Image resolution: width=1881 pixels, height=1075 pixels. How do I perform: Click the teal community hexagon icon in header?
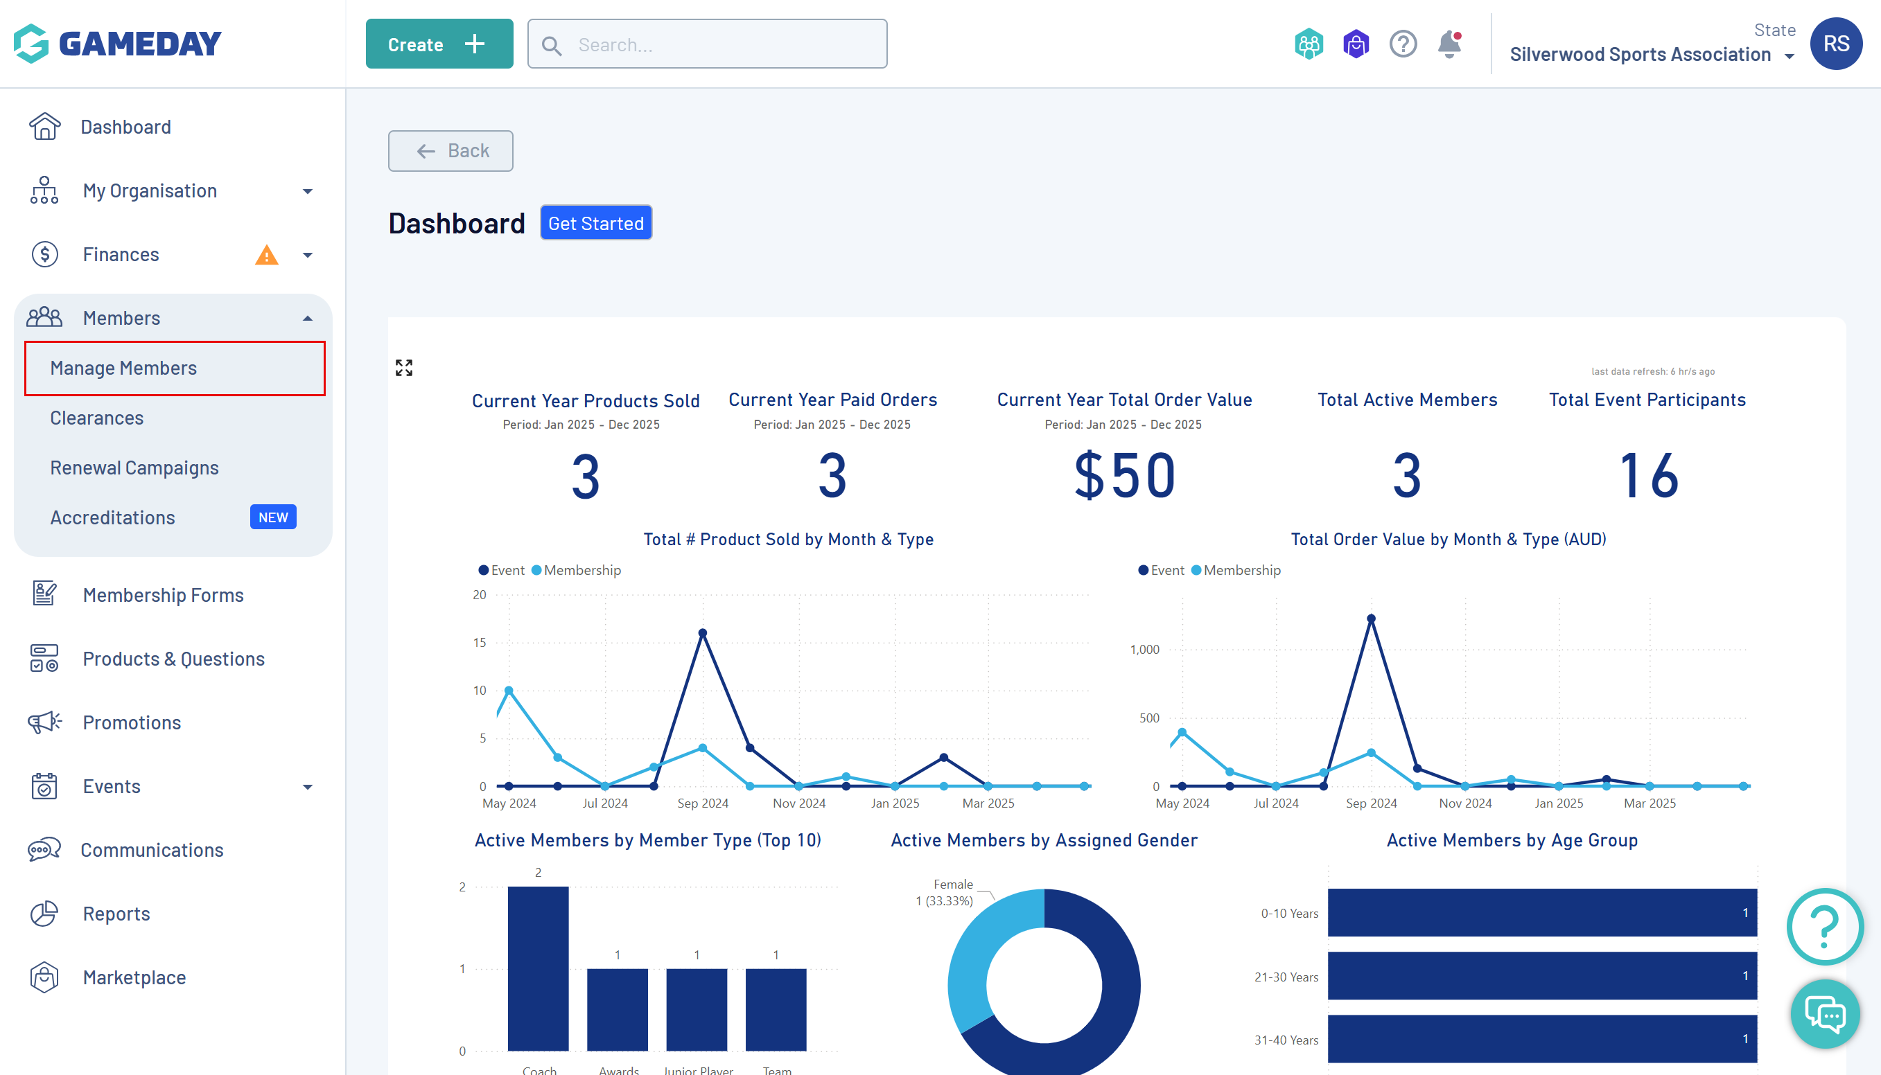point(1309,44)
